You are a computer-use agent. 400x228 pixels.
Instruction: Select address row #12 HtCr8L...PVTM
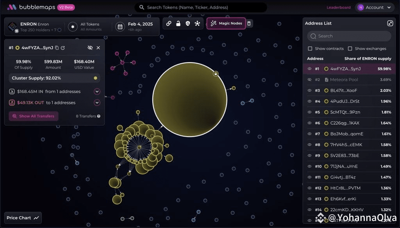(349, 188)
